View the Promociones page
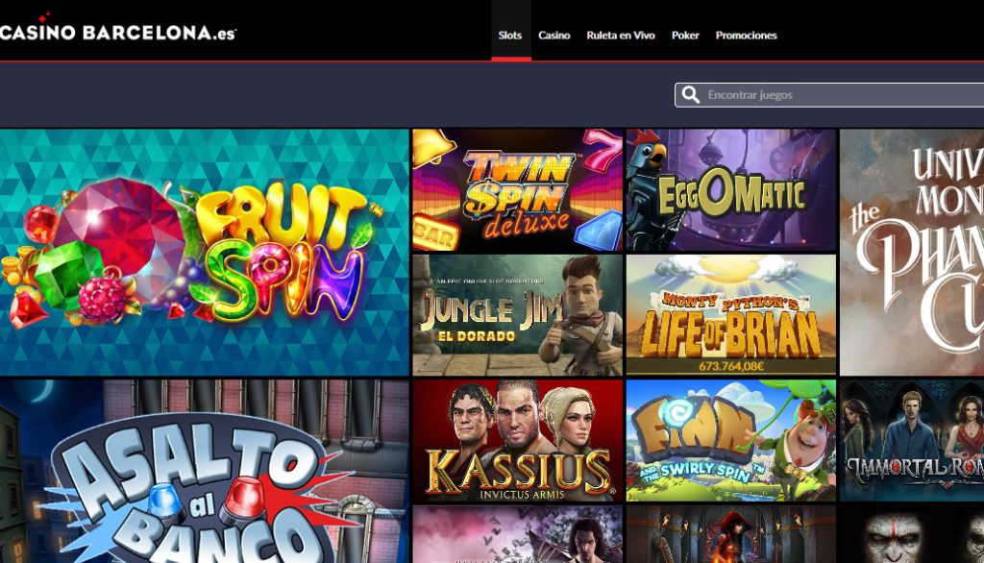Image resolution: width=984 pixels, height=563 pixels. tap(746, 36)
